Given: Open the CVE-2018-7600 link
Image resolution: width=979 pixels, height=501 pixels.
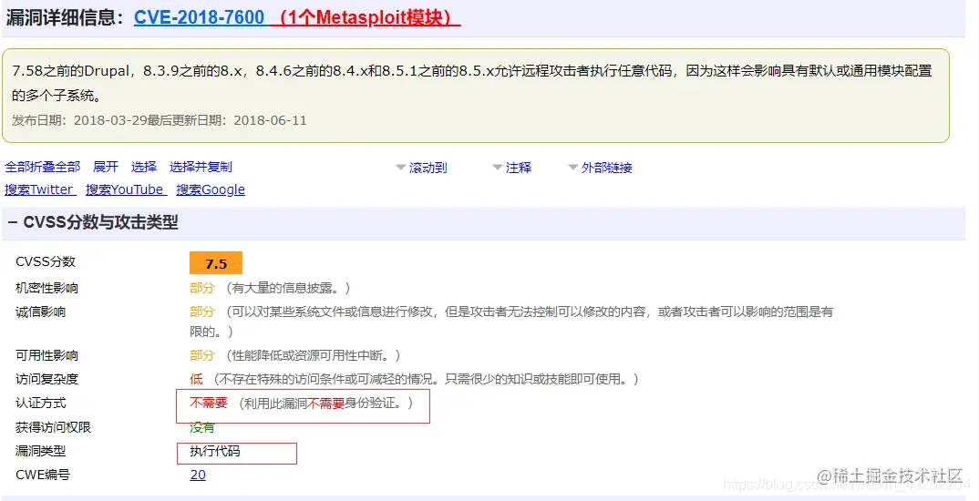Looking at the screenshot, I should 199,16.
